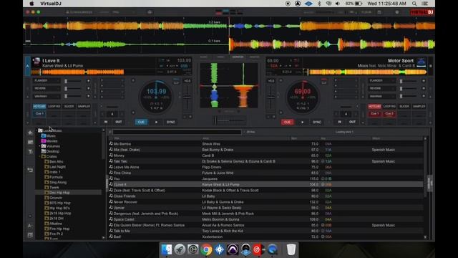Screen dimensions: 458x258
Task: Enable left deck WAHWAH effect button
Action: point(88,96)
